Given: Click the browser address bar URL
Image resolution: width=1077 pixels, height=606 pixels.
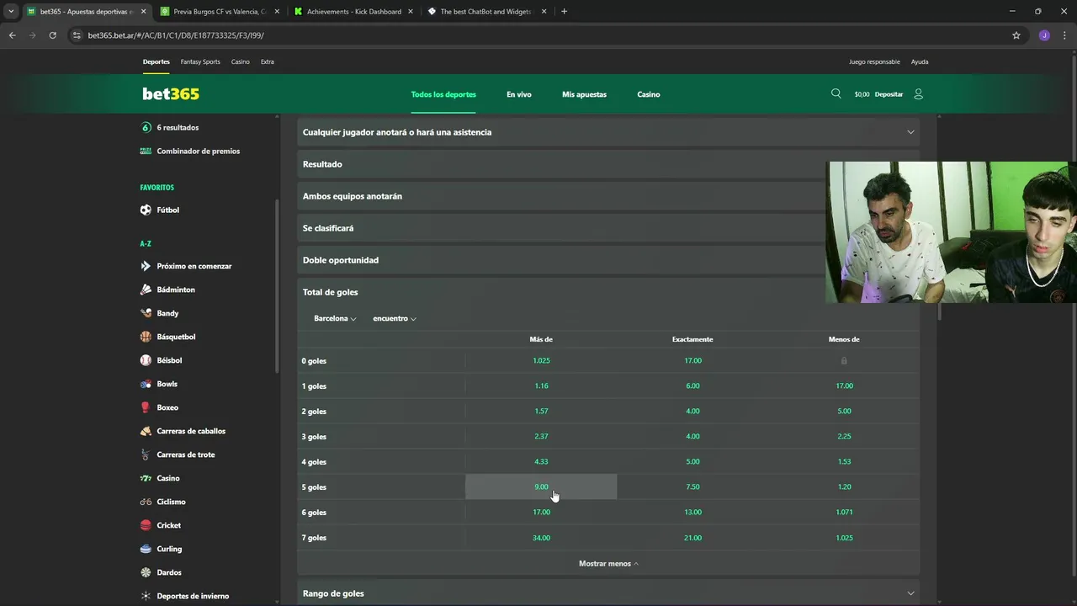Looking at the screenshot, I should click(176, 35).
